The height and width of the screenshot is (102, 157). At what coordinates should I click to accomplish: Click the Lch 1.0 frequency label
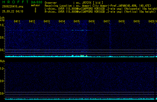click(2, 25)
